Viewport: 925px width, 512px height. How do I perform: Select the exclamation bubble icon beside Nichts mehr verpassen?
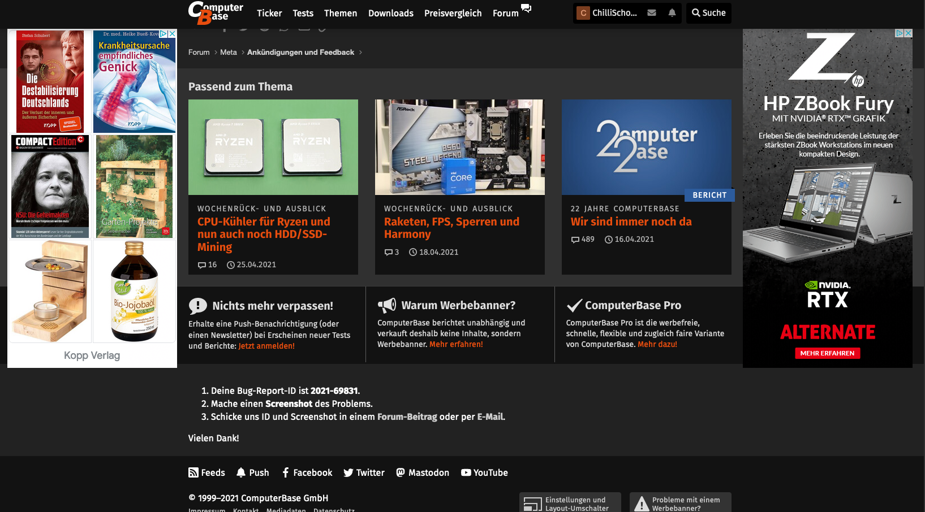coord(198,306)
